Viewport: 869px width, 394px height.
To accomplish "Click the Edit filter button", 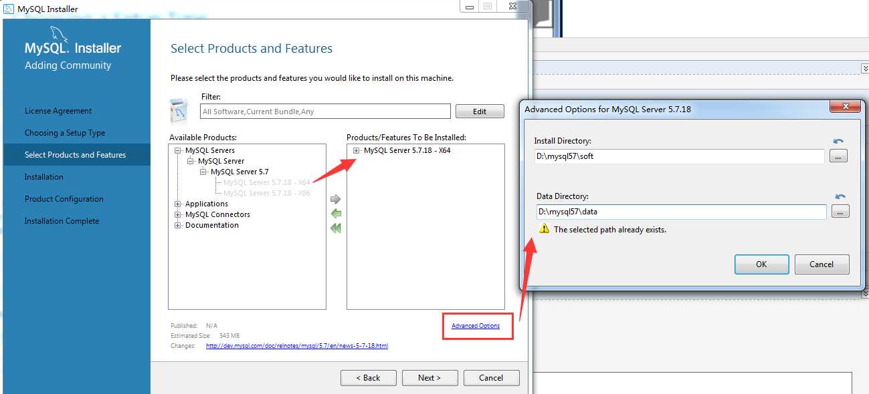I will (480, 112).
